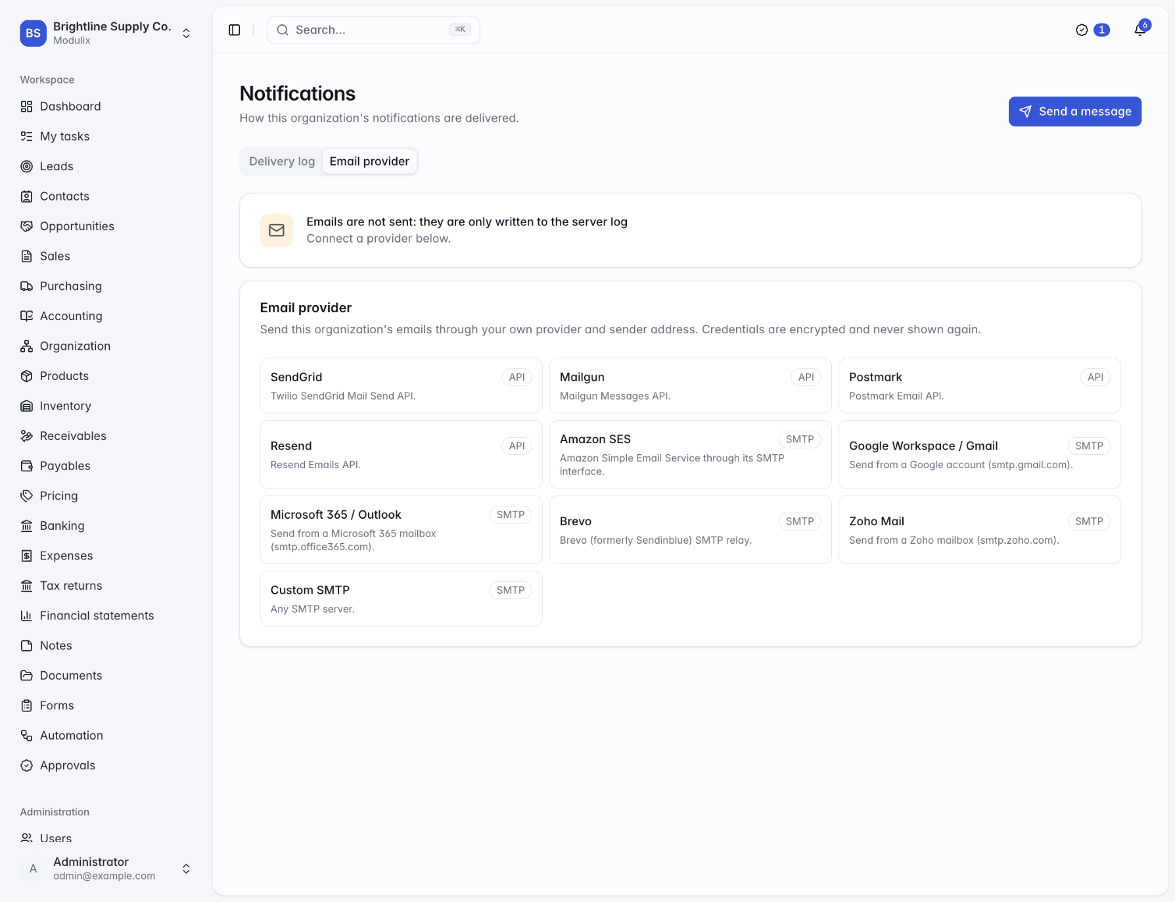This screenshot has width=1175, height=902.
Task: Click the Financial statements chart icon
Action: click(26, 615)
